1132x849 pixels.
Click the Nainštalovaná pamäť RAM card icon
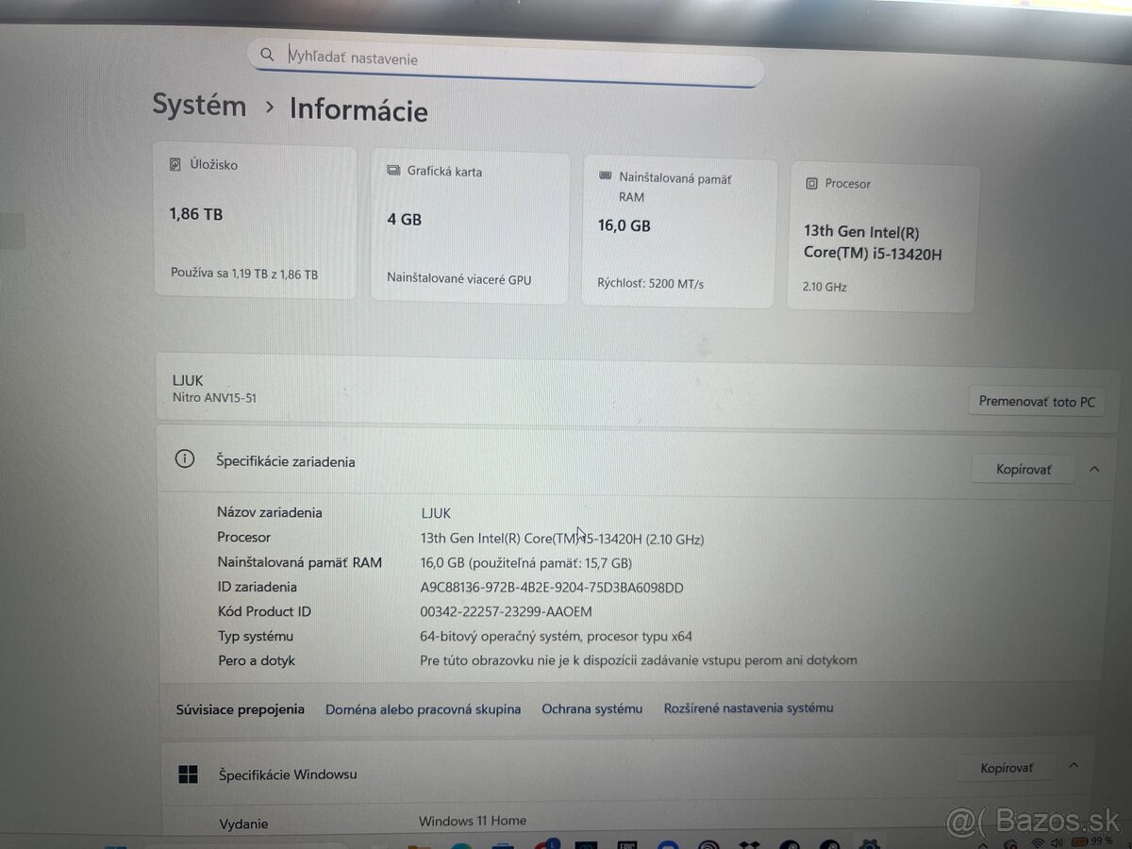click(605, 177)
